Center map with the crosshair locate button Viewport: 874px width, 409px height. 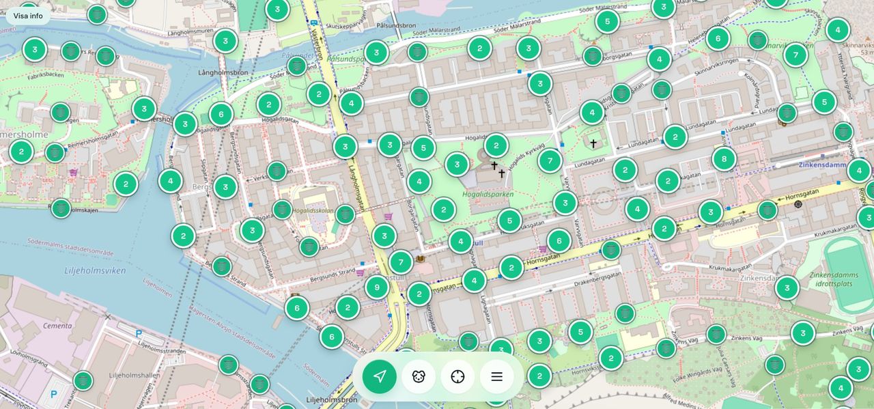pos(457,376)
